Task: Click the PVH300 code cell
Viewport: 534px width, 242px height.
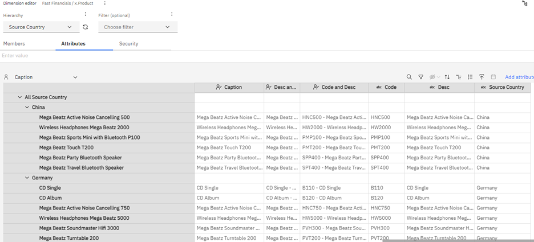Action: click(x=387, y=228)
